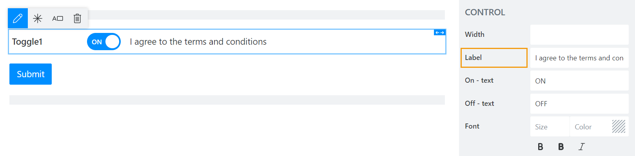Screen dimensions: 635x156
Task: Click the Submit button
Action: coord(31,74)
